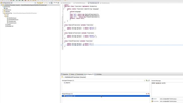This screenshot has width=183, height=103.
Task: Select the Remotes tree item
Action: click(7, 11)
